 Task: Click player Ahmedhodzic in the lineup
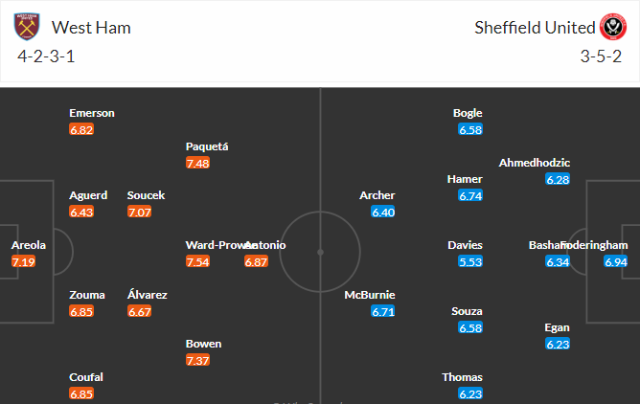tap(535, 163)
